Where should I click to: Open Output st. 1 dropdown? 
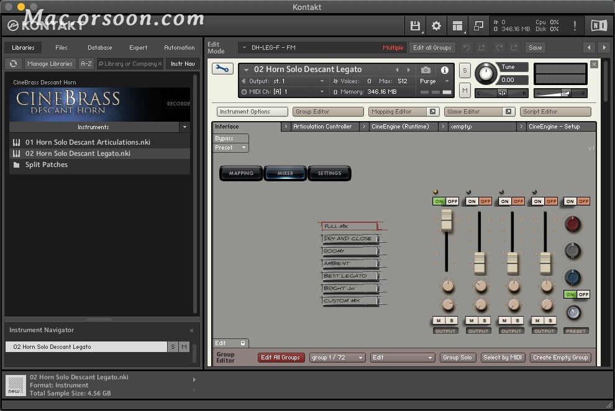(x=322, y=81)
